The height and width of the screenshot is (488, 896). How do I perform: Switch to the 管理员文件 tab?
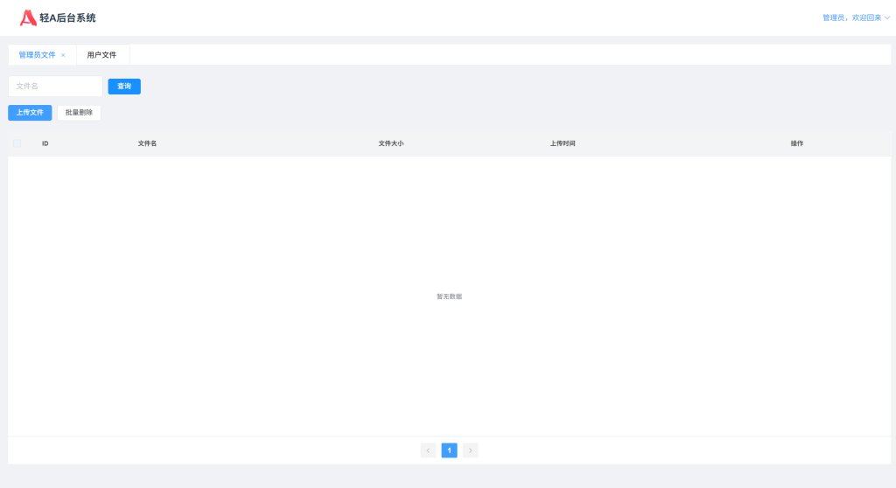(x=37, y=55)
